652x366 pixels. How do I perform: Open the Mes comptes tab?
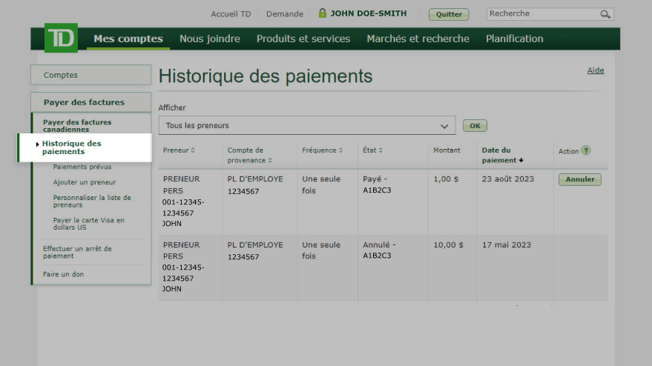coord(128,39)
